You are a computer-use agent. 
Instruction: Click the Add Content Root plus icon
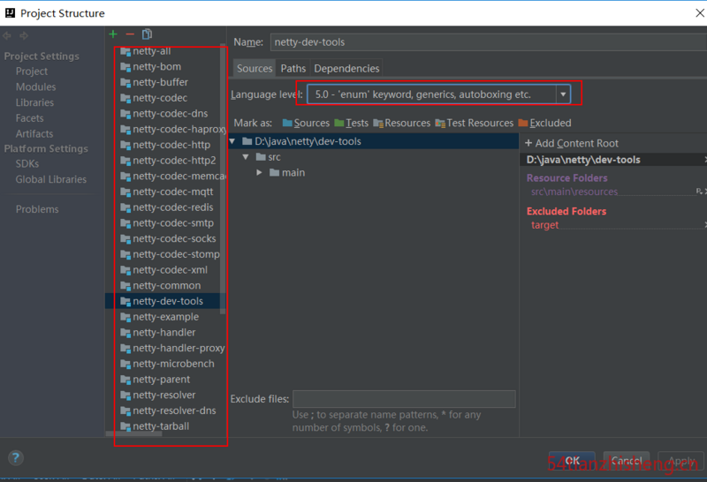click(x=528, y=143)
